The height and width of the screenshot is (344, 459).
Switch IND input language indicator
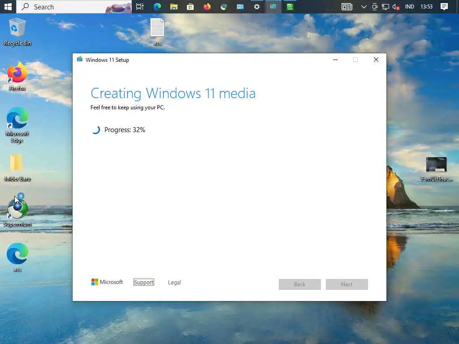point(409,6)
